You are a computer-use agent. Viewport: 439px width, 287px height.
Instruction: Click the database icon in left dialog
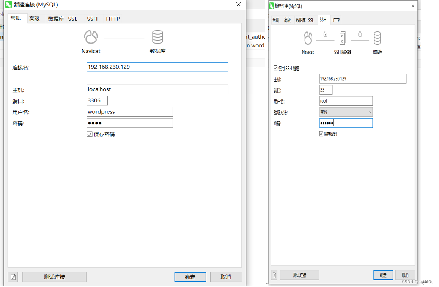click(x=157, y=37)
